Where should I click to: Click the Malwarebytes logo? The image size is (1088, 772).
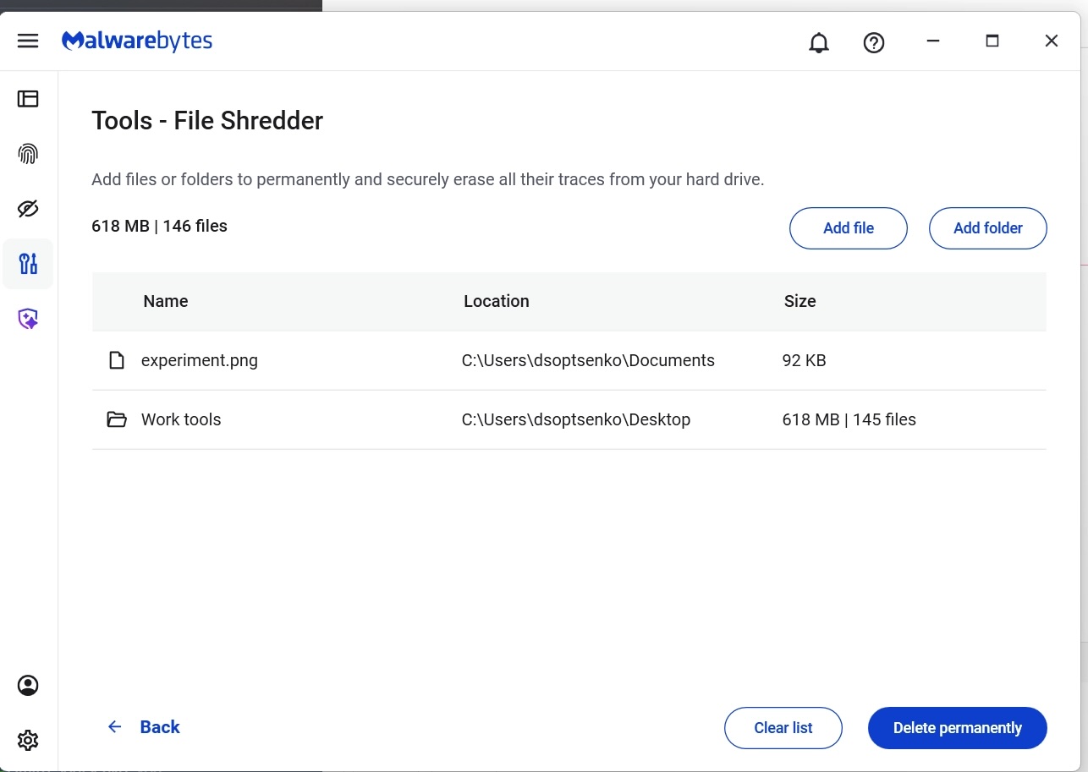pyautogui.click(x=137, y=41)
